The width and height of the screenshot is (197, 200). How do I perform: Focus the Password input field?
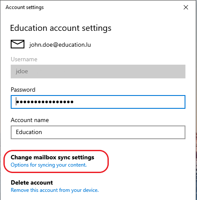tap(98, 102)
